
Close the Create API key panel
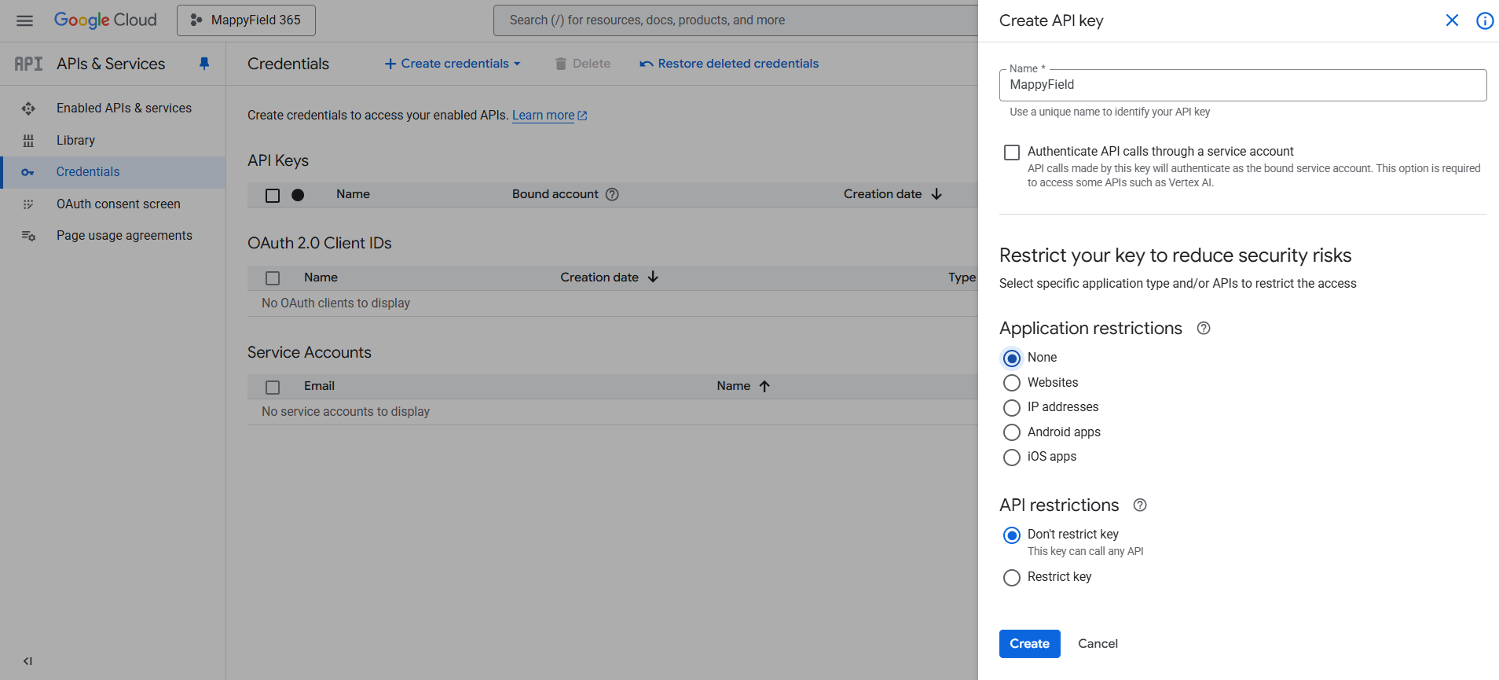[x=1452, y=20]
